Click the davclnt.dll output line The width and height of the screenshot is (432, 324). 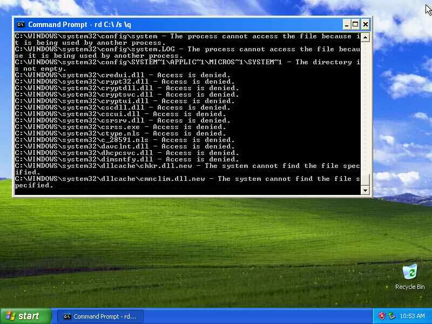pyautogui.click(x=125, y=146)
